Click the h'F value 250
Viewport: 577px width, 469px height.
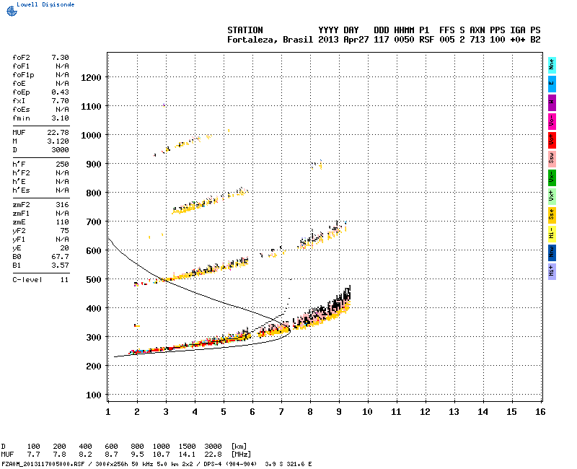(62, 165)
